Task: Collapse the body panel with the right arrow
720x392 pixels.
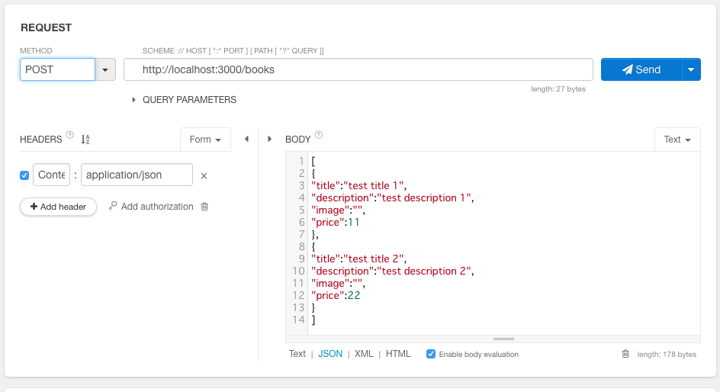Action: click(x=269, y=140)
